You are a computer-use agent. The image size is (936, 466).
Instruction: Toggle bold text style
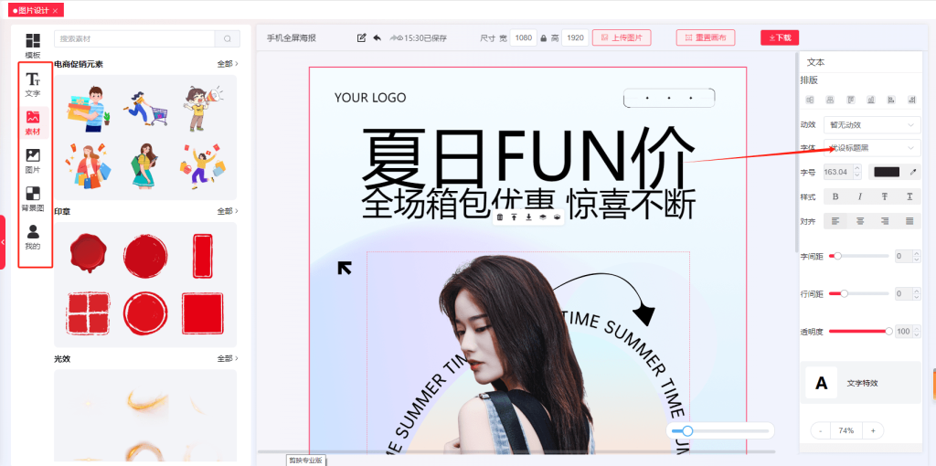[835, 196]
